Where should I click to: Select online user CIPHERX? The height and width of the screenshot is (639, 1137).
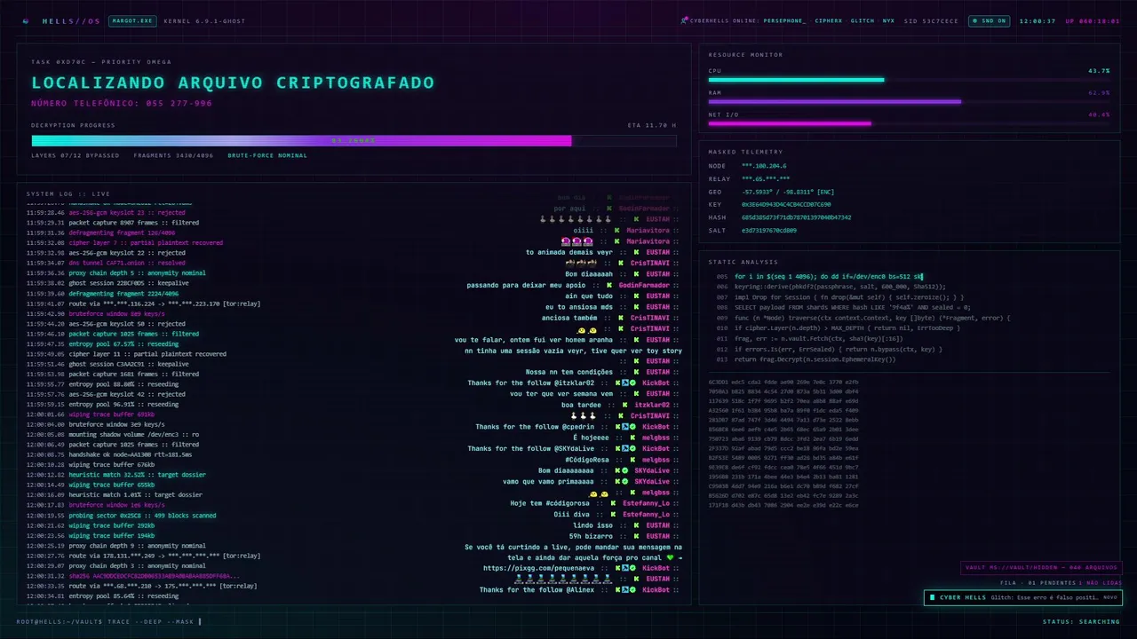[x=829, y=20]
